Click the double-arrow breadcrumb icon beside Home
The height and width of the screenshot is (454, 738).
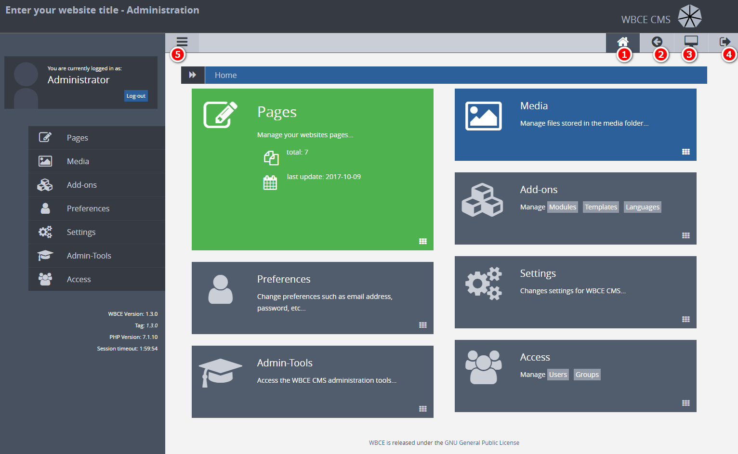pos(193,75)
